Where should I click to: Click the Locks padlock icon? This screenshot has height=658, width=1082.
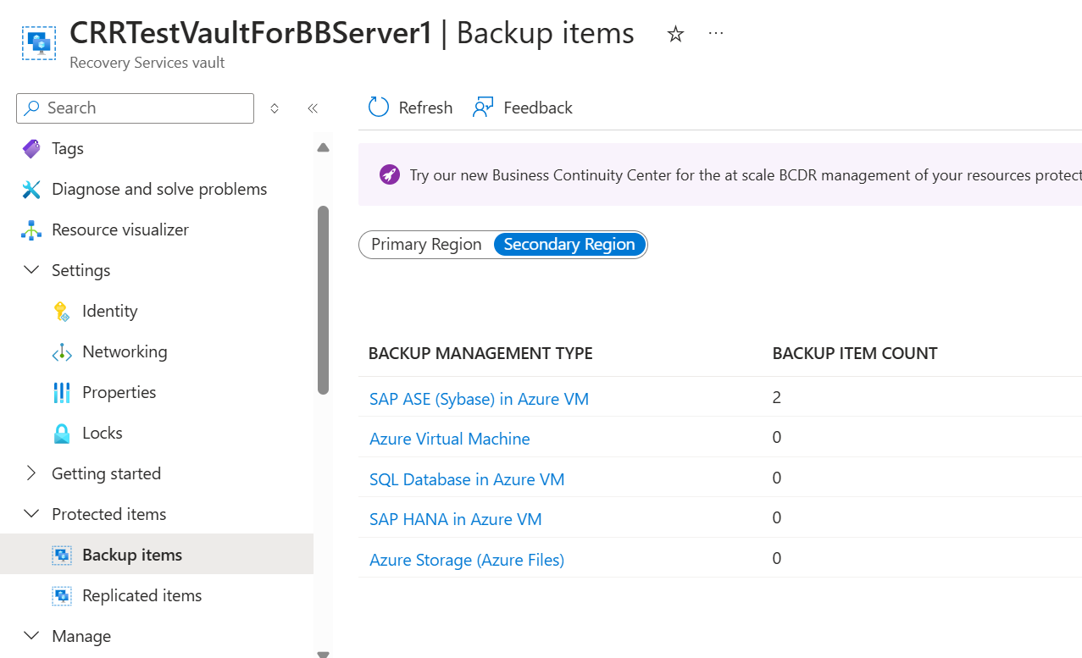(x=62, y=434)
